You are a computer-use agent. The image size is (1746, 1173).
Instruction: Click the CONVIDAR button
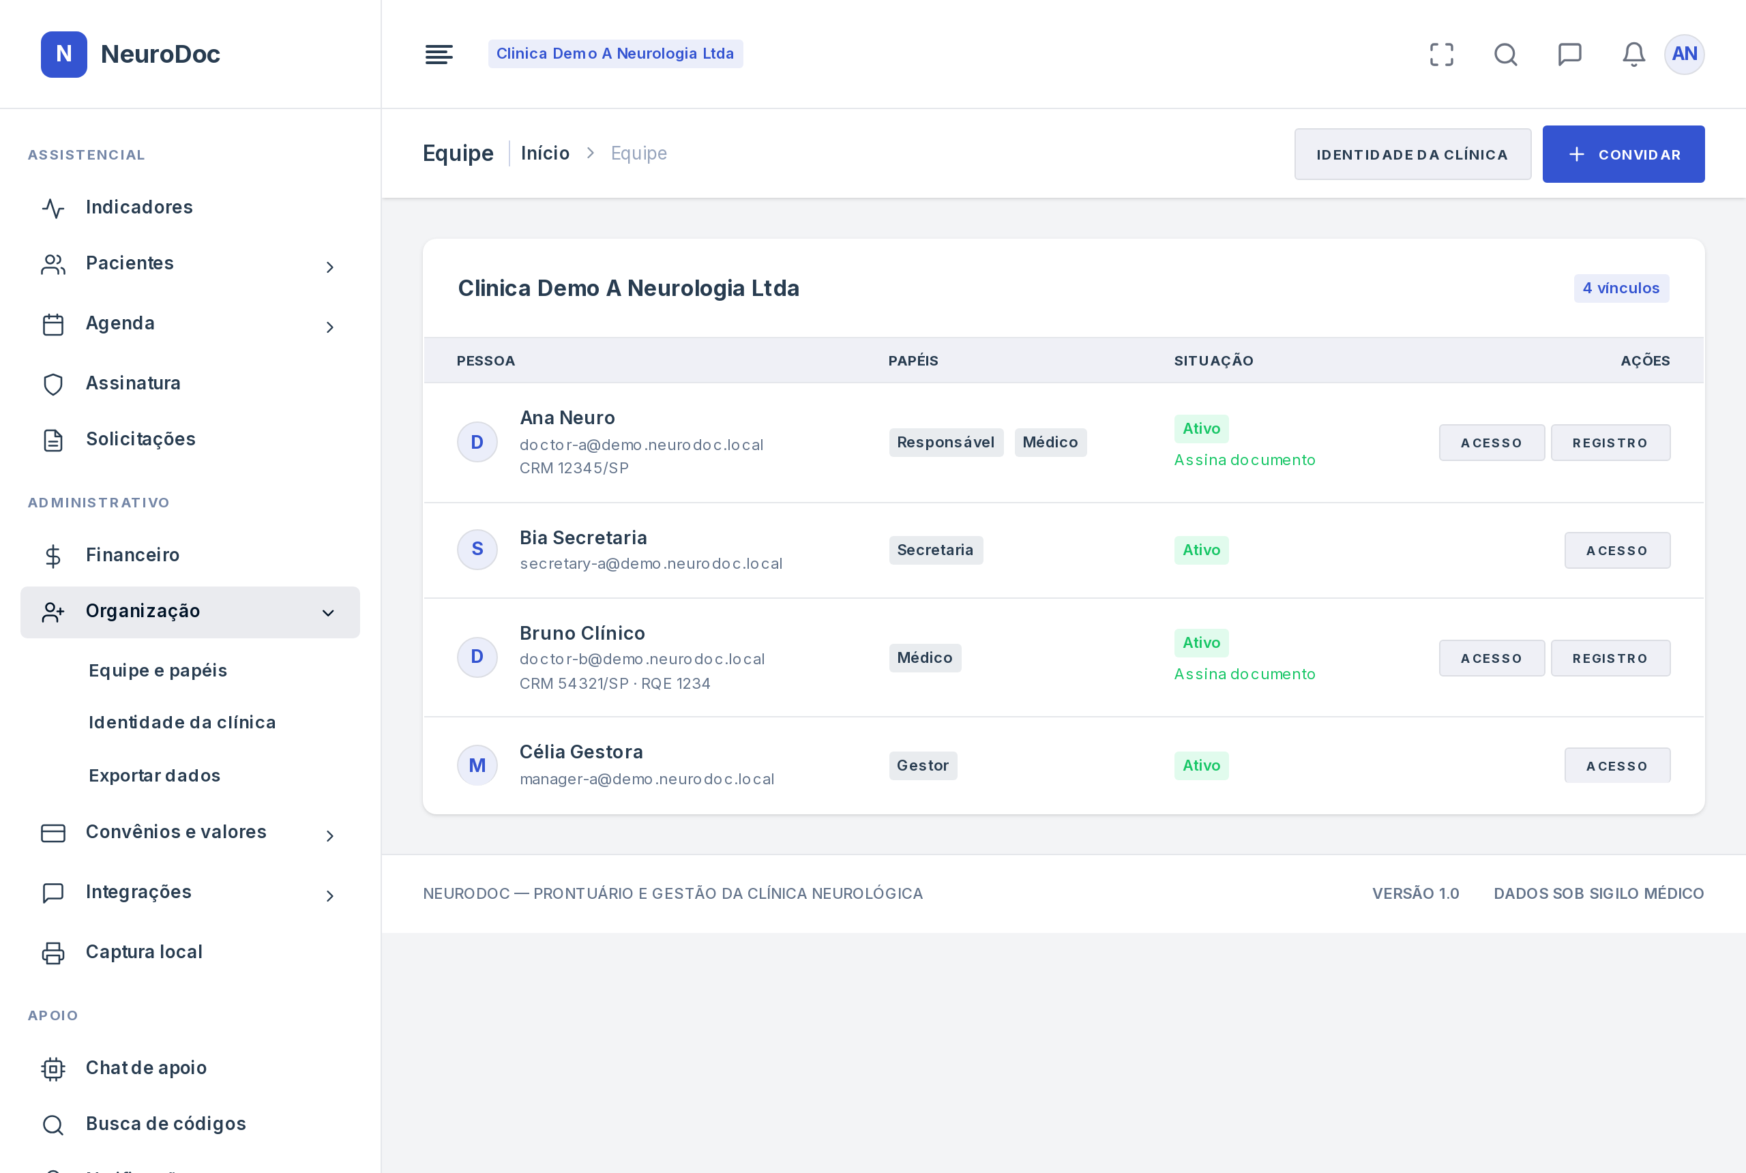(x=1623, y=154)
